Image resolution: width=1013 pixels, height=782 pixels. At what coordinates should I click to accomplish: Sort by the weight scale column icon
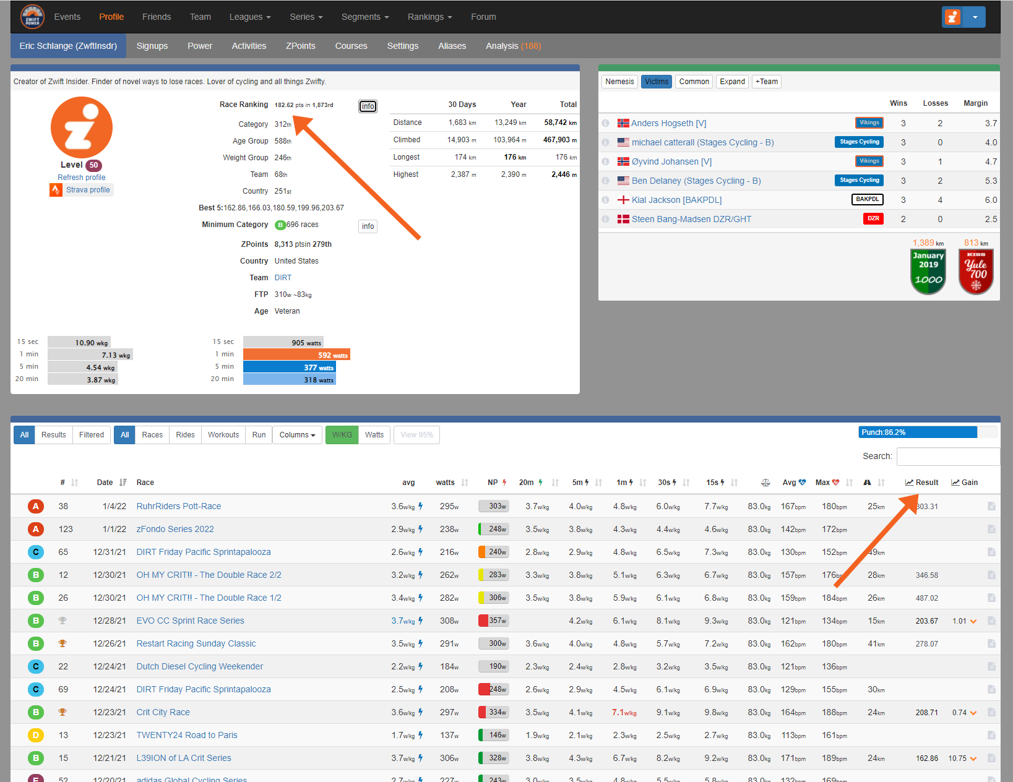765,483
